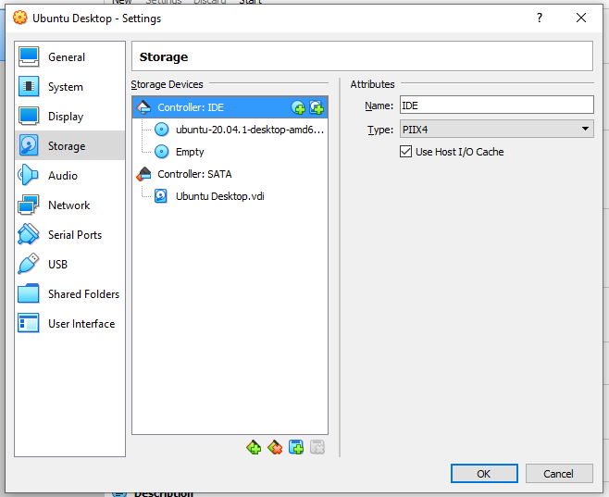Open the Network settings category

(x=70, y=205)
